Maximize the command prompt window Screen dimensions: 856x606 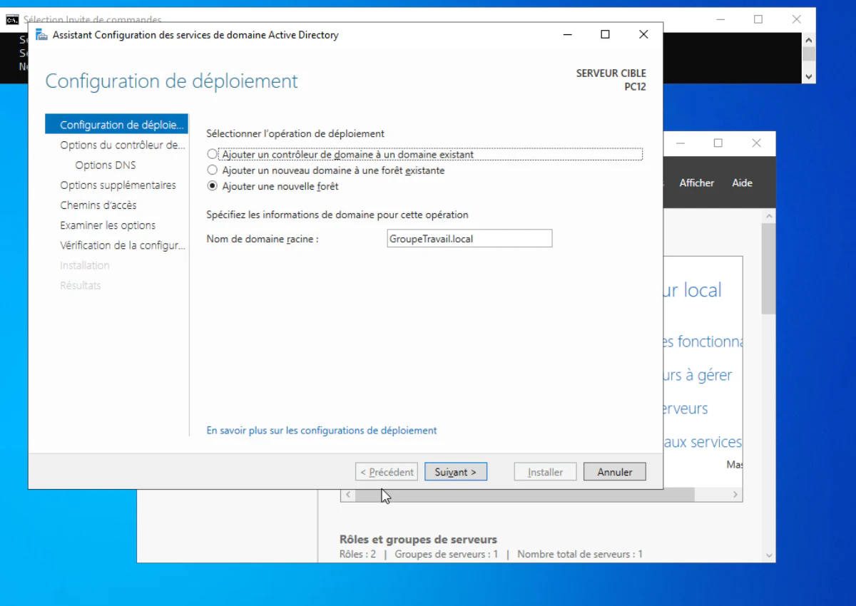tap(758, 19)
